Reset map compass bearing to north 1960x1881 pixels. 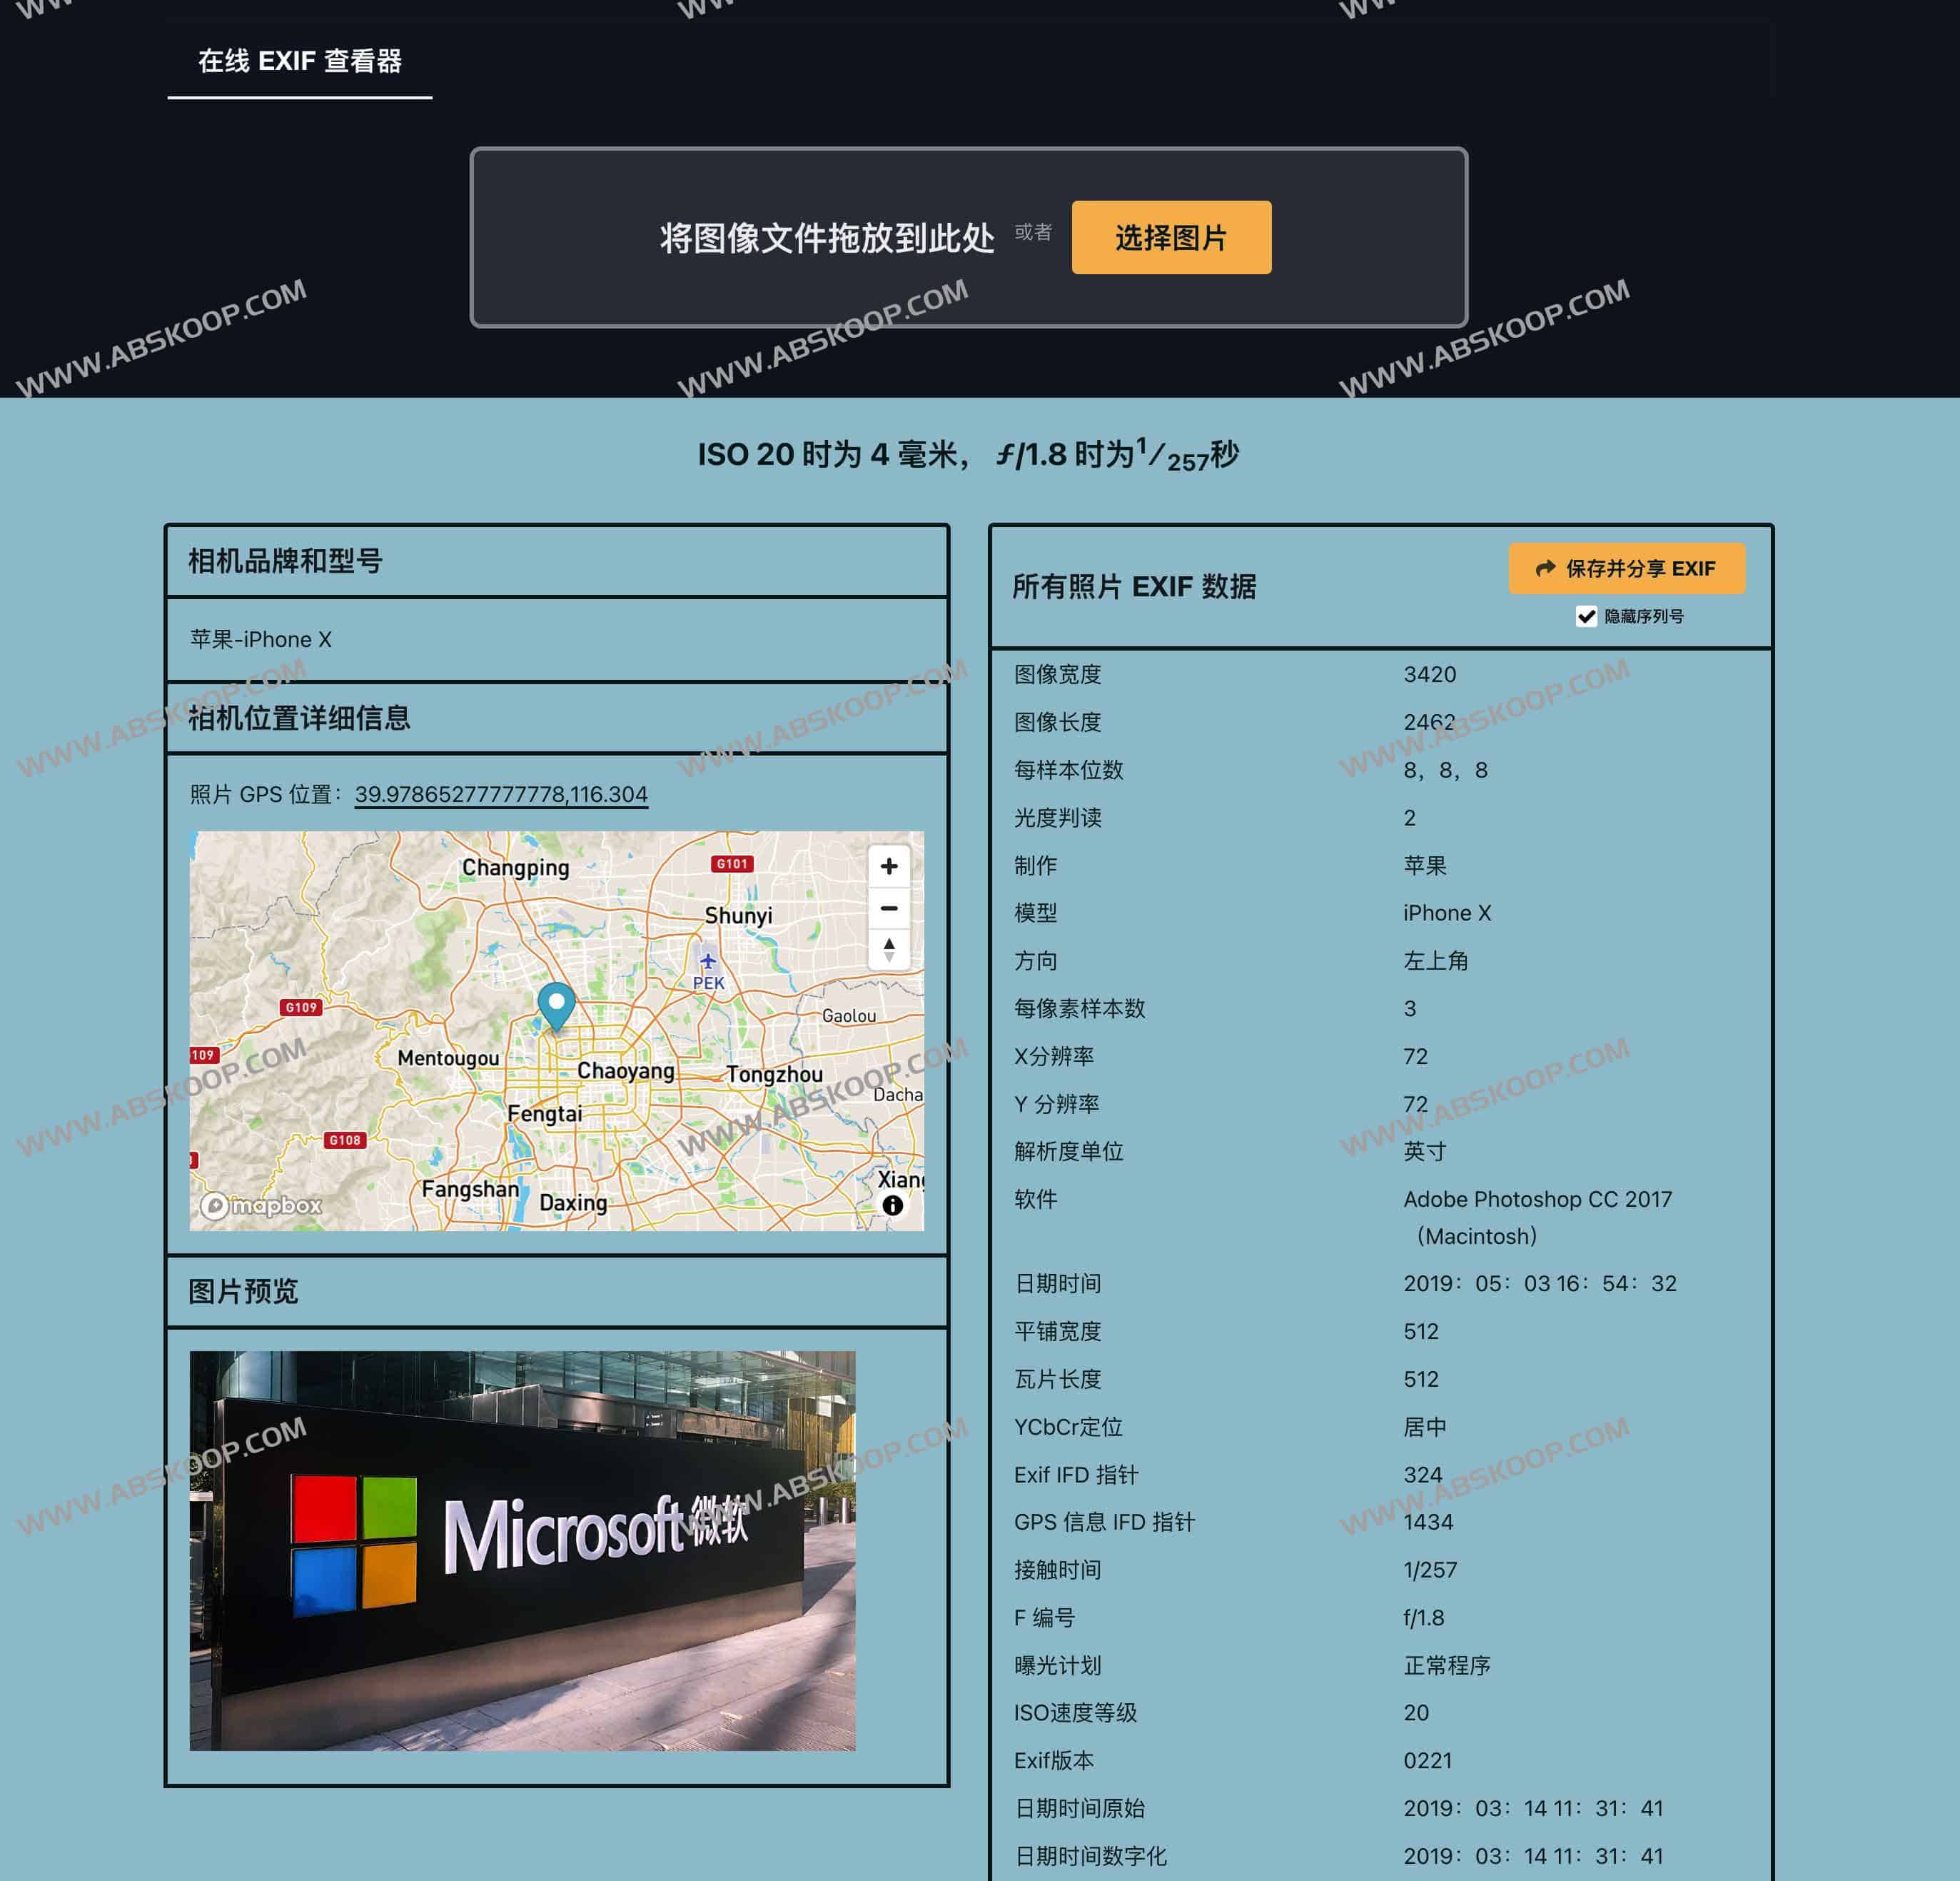click(x=888, y=948)
